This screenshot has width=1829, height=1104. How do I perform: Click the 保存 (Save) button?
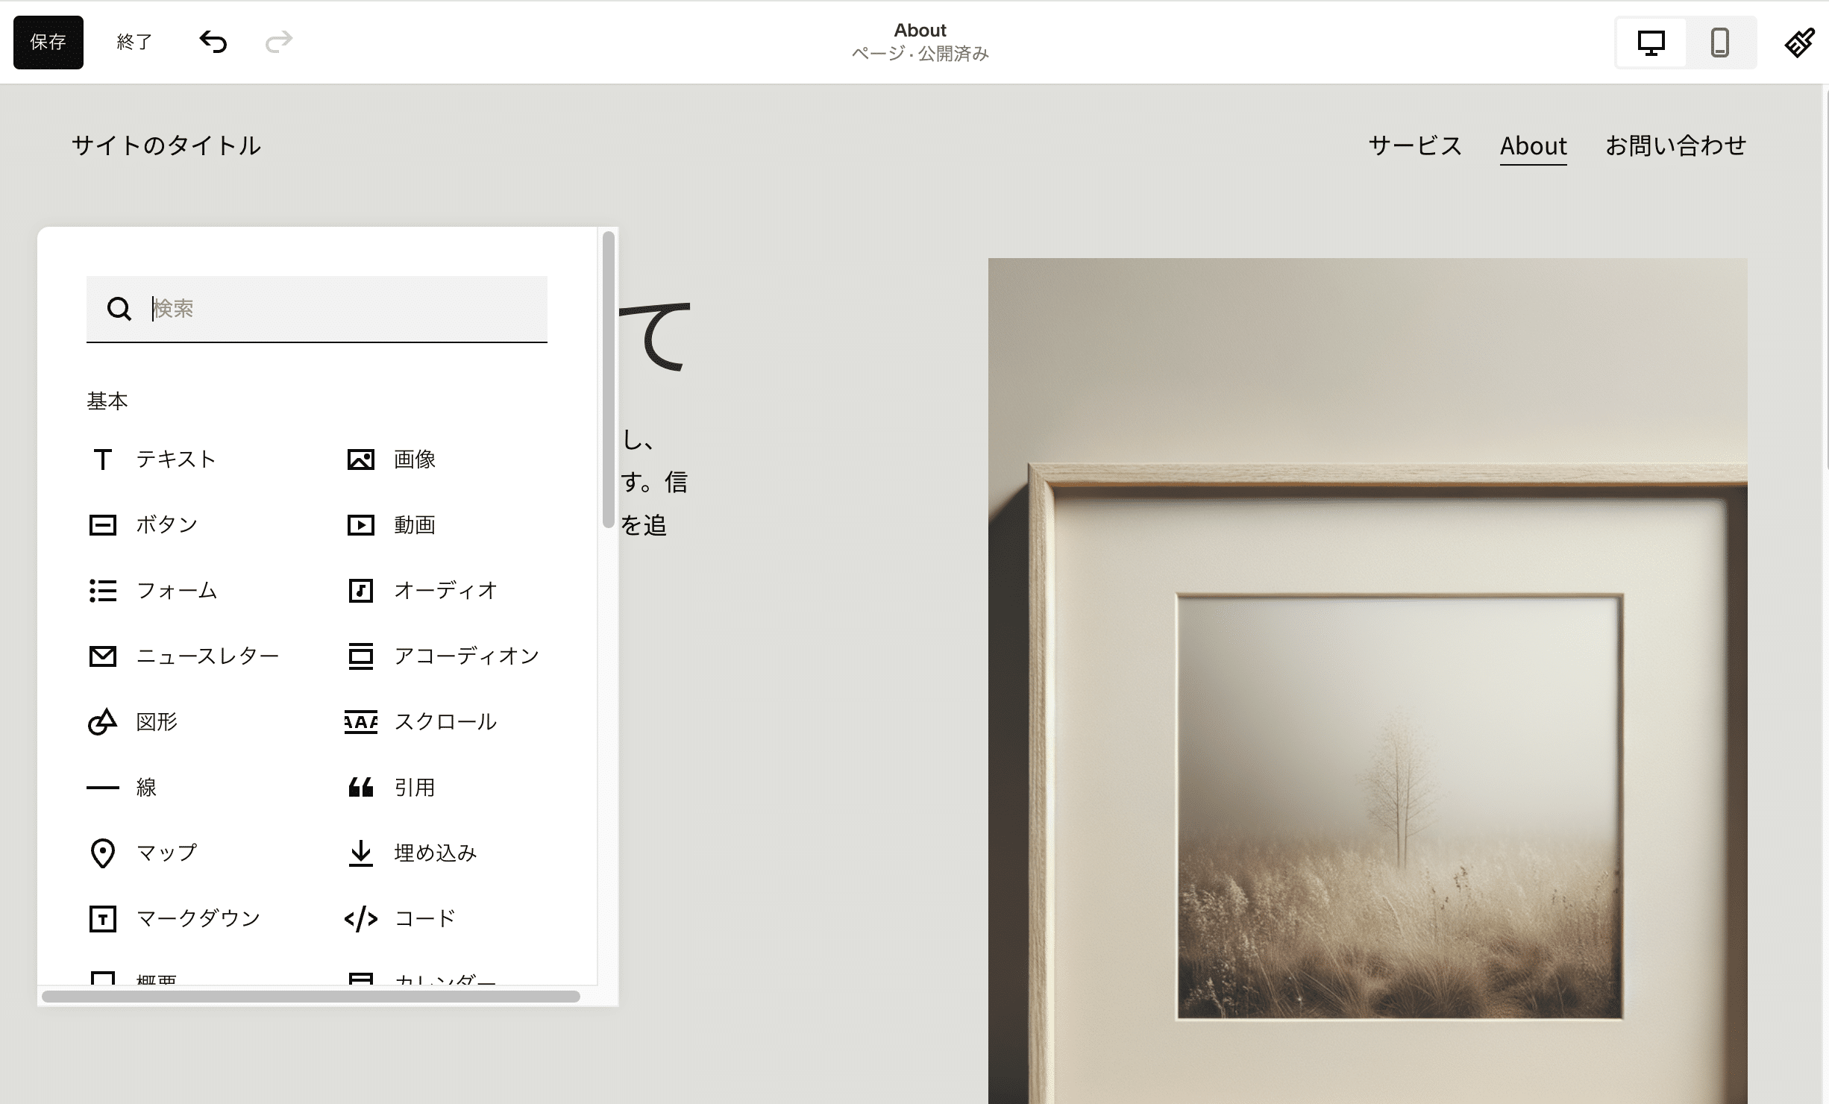(x=48, y=43)
